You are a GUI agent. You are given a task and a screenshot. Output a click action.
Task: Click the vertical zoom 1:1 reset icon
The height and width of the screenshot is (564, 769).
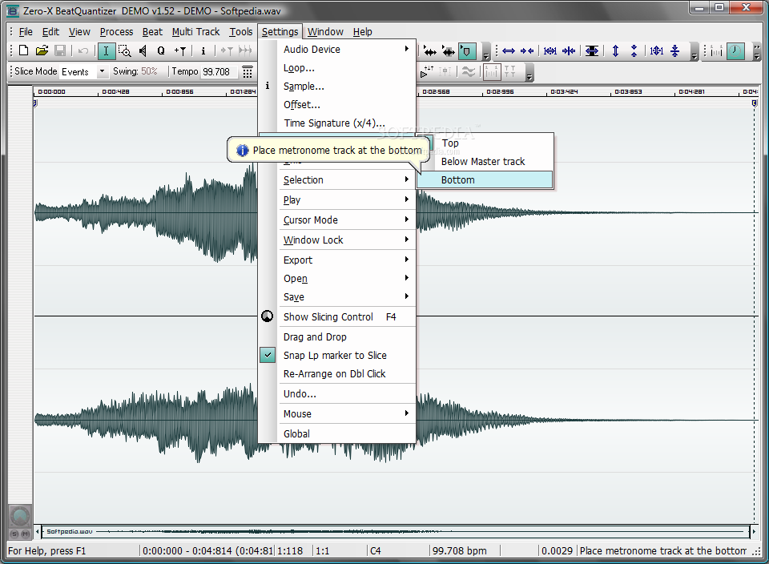pyautogui.click(x=657, y=50)
